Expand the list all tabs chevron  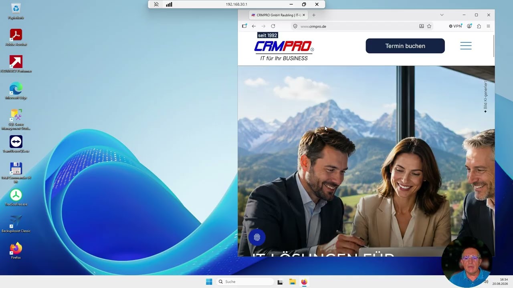442,15
